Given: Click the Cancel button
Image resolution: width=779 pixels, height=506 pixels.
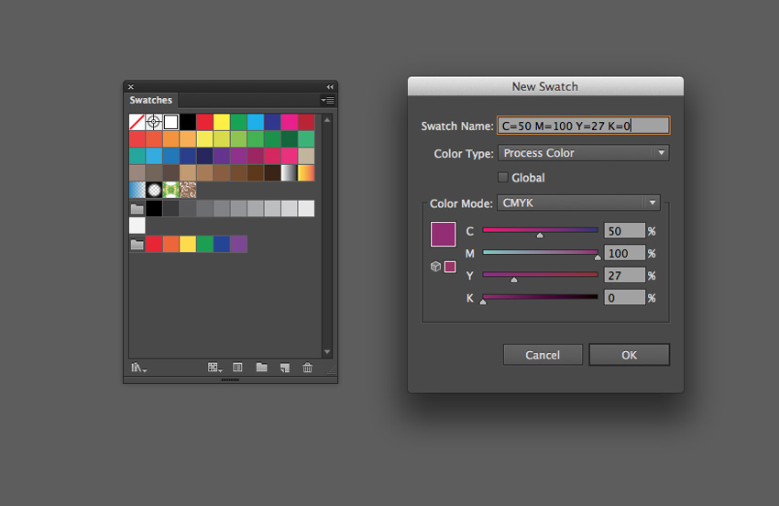Looking at the screenshot, I should [543, 355].
